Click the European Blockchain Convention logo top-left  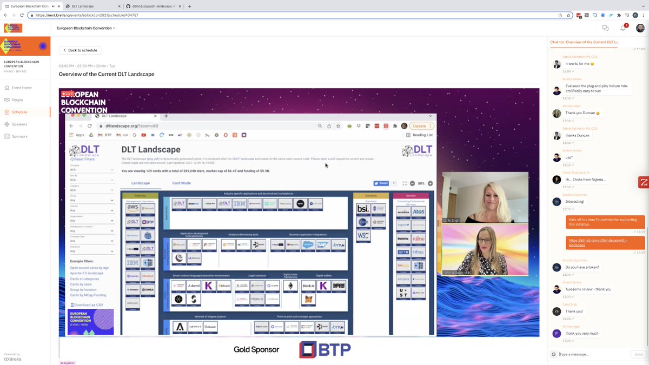(x=13, y=28)
